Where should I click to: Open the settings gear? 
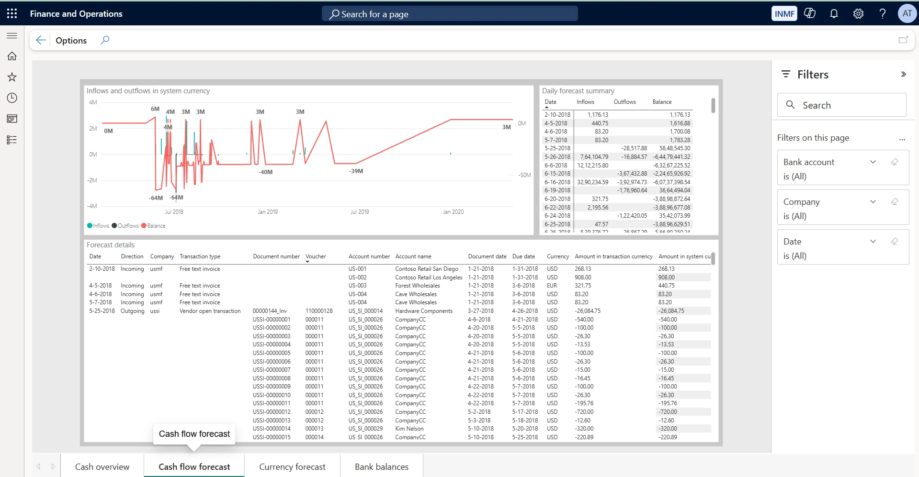click(x=858, y=13)
